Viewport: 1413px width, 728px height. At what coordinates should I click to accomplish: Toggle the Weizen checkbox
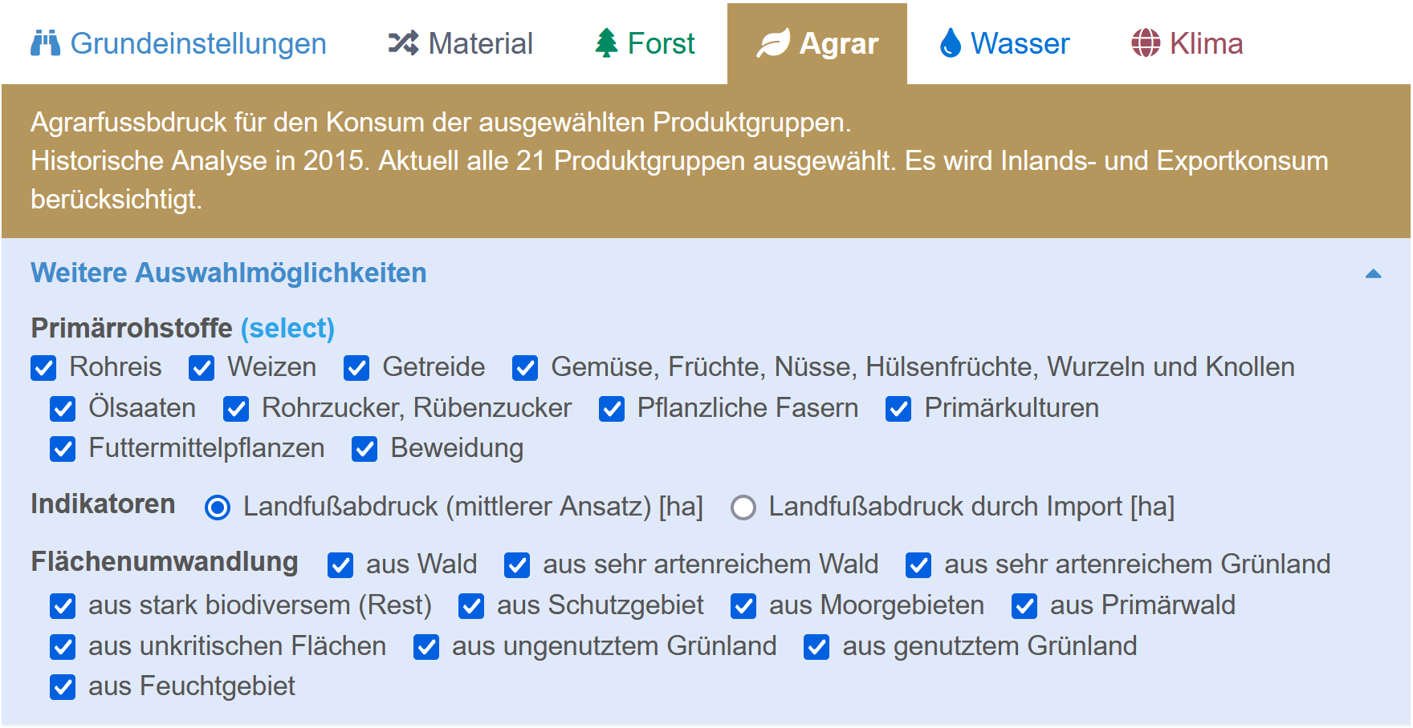[x=202, y=368]
